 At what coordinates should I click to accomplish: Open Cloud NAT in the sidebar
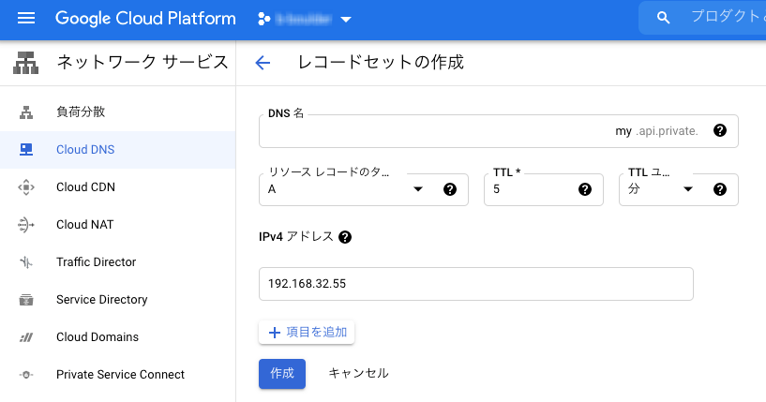pos(118,225)
